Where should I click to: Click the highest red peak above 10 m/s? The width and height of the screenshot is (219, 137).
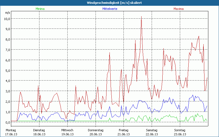coord(141,17)
